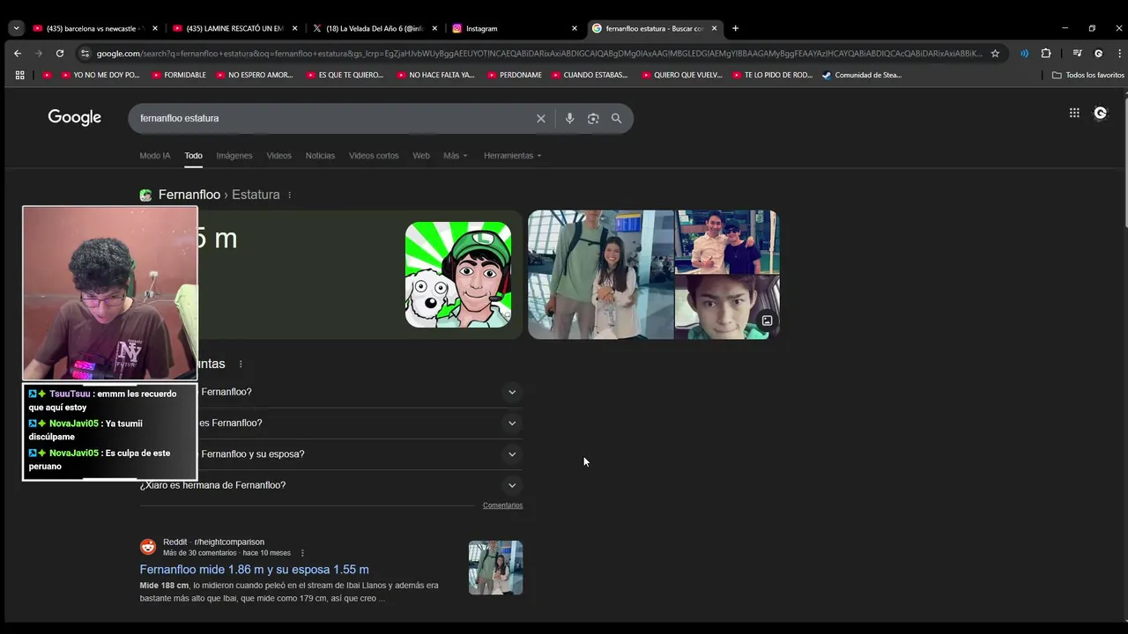Open options next to Fernanfloo Estatura heading
The height and width of the screenshot is (634, 1128).
tap(289, 195)
